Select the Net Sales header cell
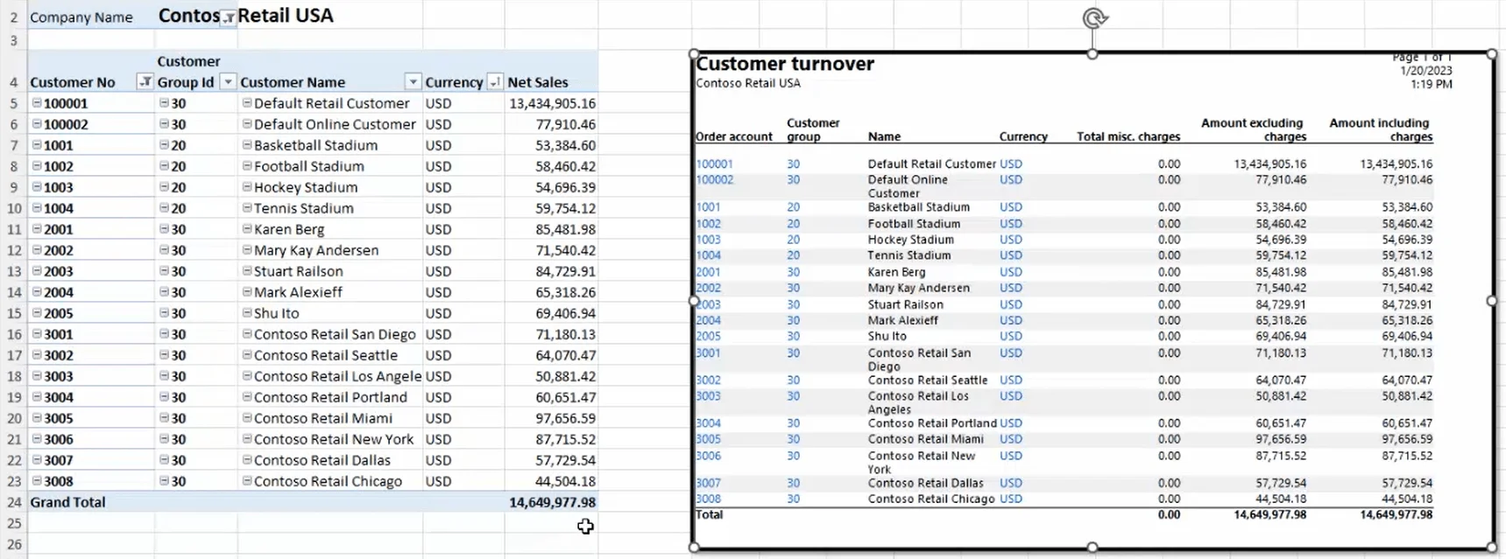This screenshot has width=1506, height=559. 551,82
